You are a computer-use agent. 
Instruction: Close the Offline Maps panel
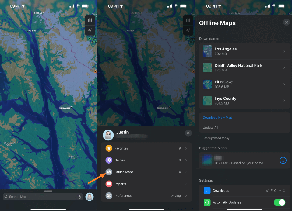pos(286,22)
